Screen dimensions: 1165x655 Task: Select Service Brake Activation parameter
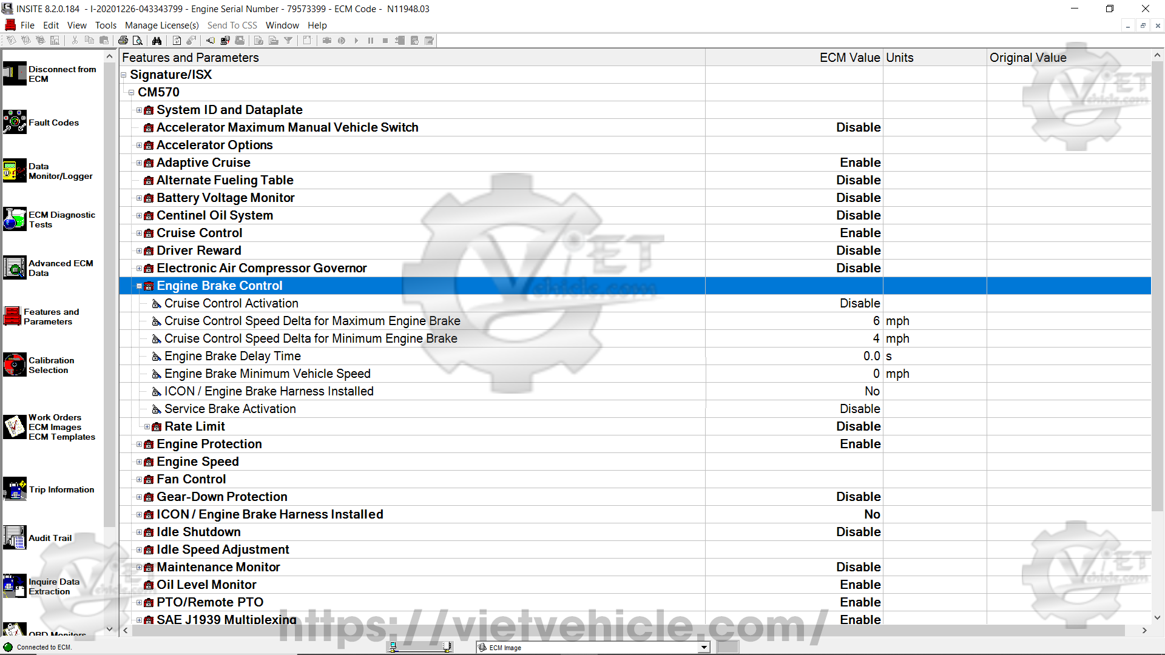click(x=230, y=409)
